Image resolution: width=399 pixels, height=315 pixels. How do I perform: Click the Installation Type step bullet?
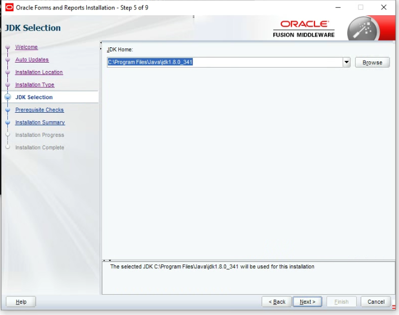8,85
